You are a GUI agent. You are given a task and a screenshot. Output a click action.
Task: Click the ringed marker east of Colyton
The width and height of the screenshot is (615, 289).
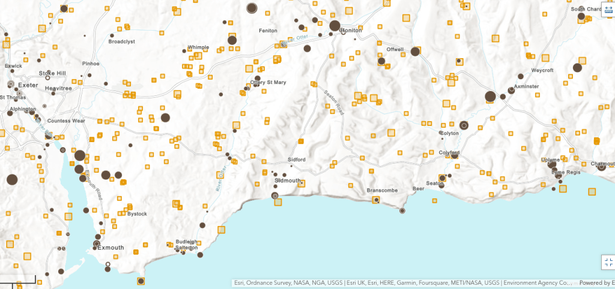tap(463, 125)
